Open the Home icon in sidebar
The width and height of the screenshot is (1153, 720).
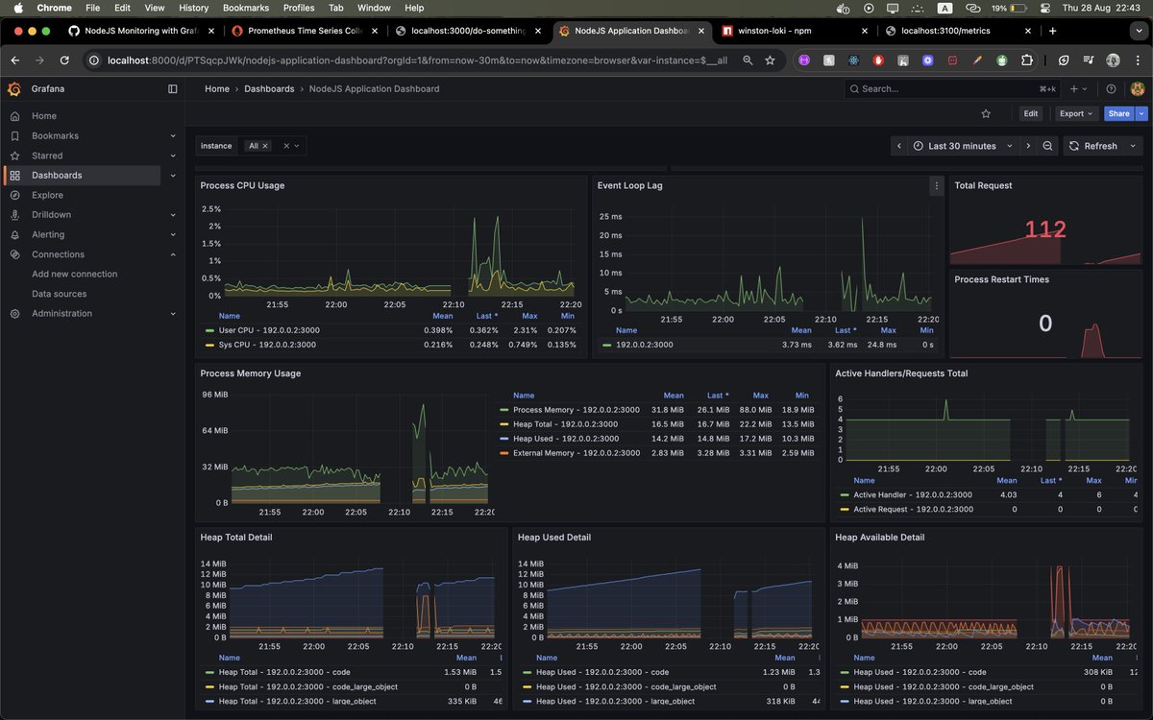(14, 116)
